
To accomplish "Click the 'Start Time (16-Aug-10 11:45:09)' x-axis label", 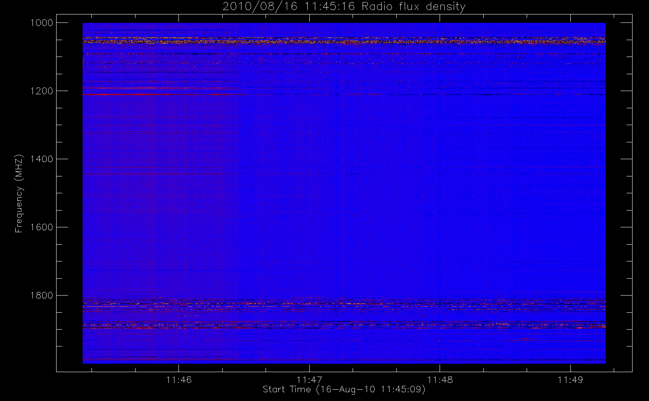I will 344,389.
